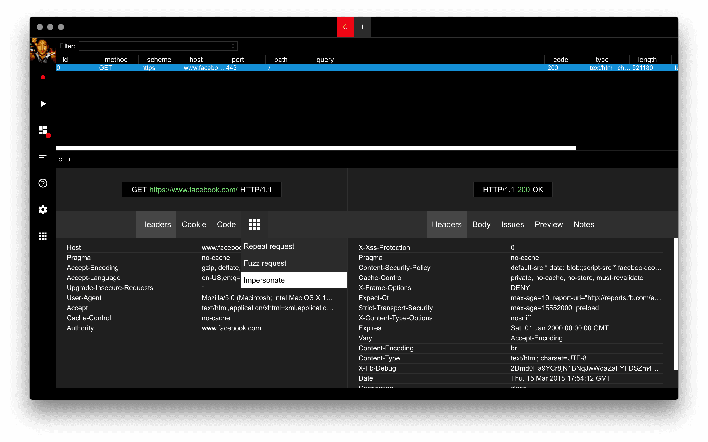Click the play icon in the sidebar
The height and width of the screenshot is (442, 708).
coord(43,104)
